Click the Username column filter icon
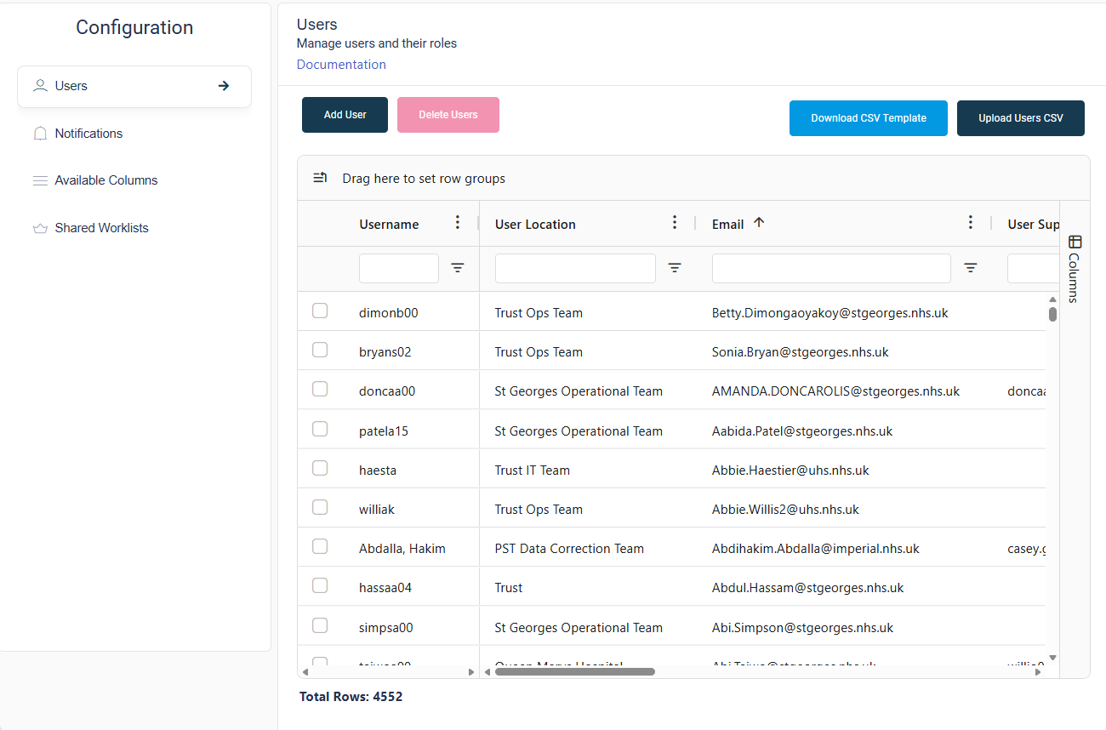The image size is (1106, 730). tap(458, 268)
